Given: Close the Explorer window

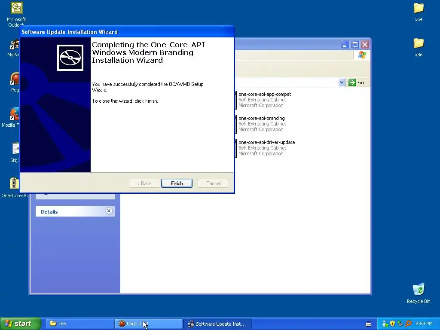Looking at the screenshot, I should coord(365,44).
